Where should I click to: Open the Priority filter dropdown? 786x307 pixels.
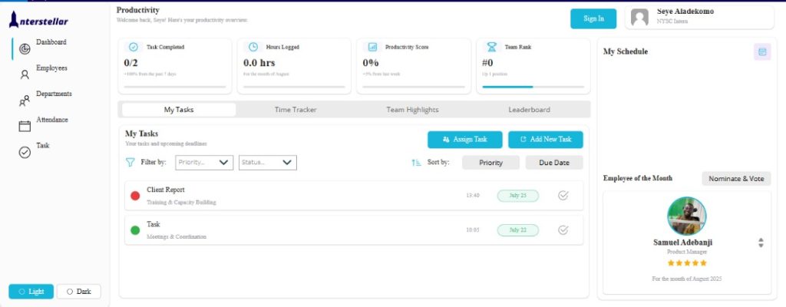pyautogui.click(x=204, y=162)
